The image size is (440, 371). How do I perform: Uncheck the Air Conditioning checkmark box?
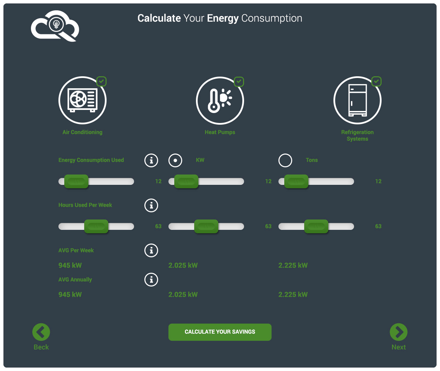[101, 81]
